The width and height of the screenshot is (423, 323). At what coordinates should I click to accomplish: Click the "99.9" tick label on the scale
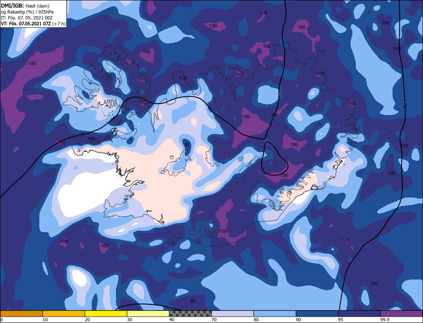[x=385, y=320]
